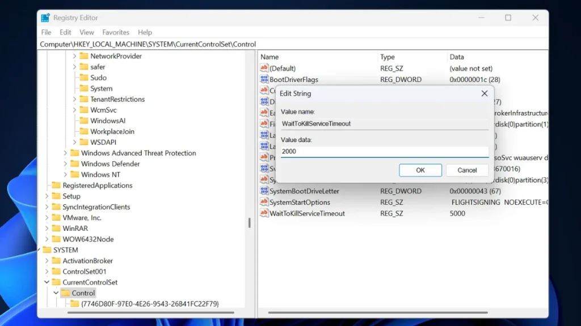The height and width of the screenshot is (326, 581).
Task: Click the 5000 data value
Action: point(457,213)
